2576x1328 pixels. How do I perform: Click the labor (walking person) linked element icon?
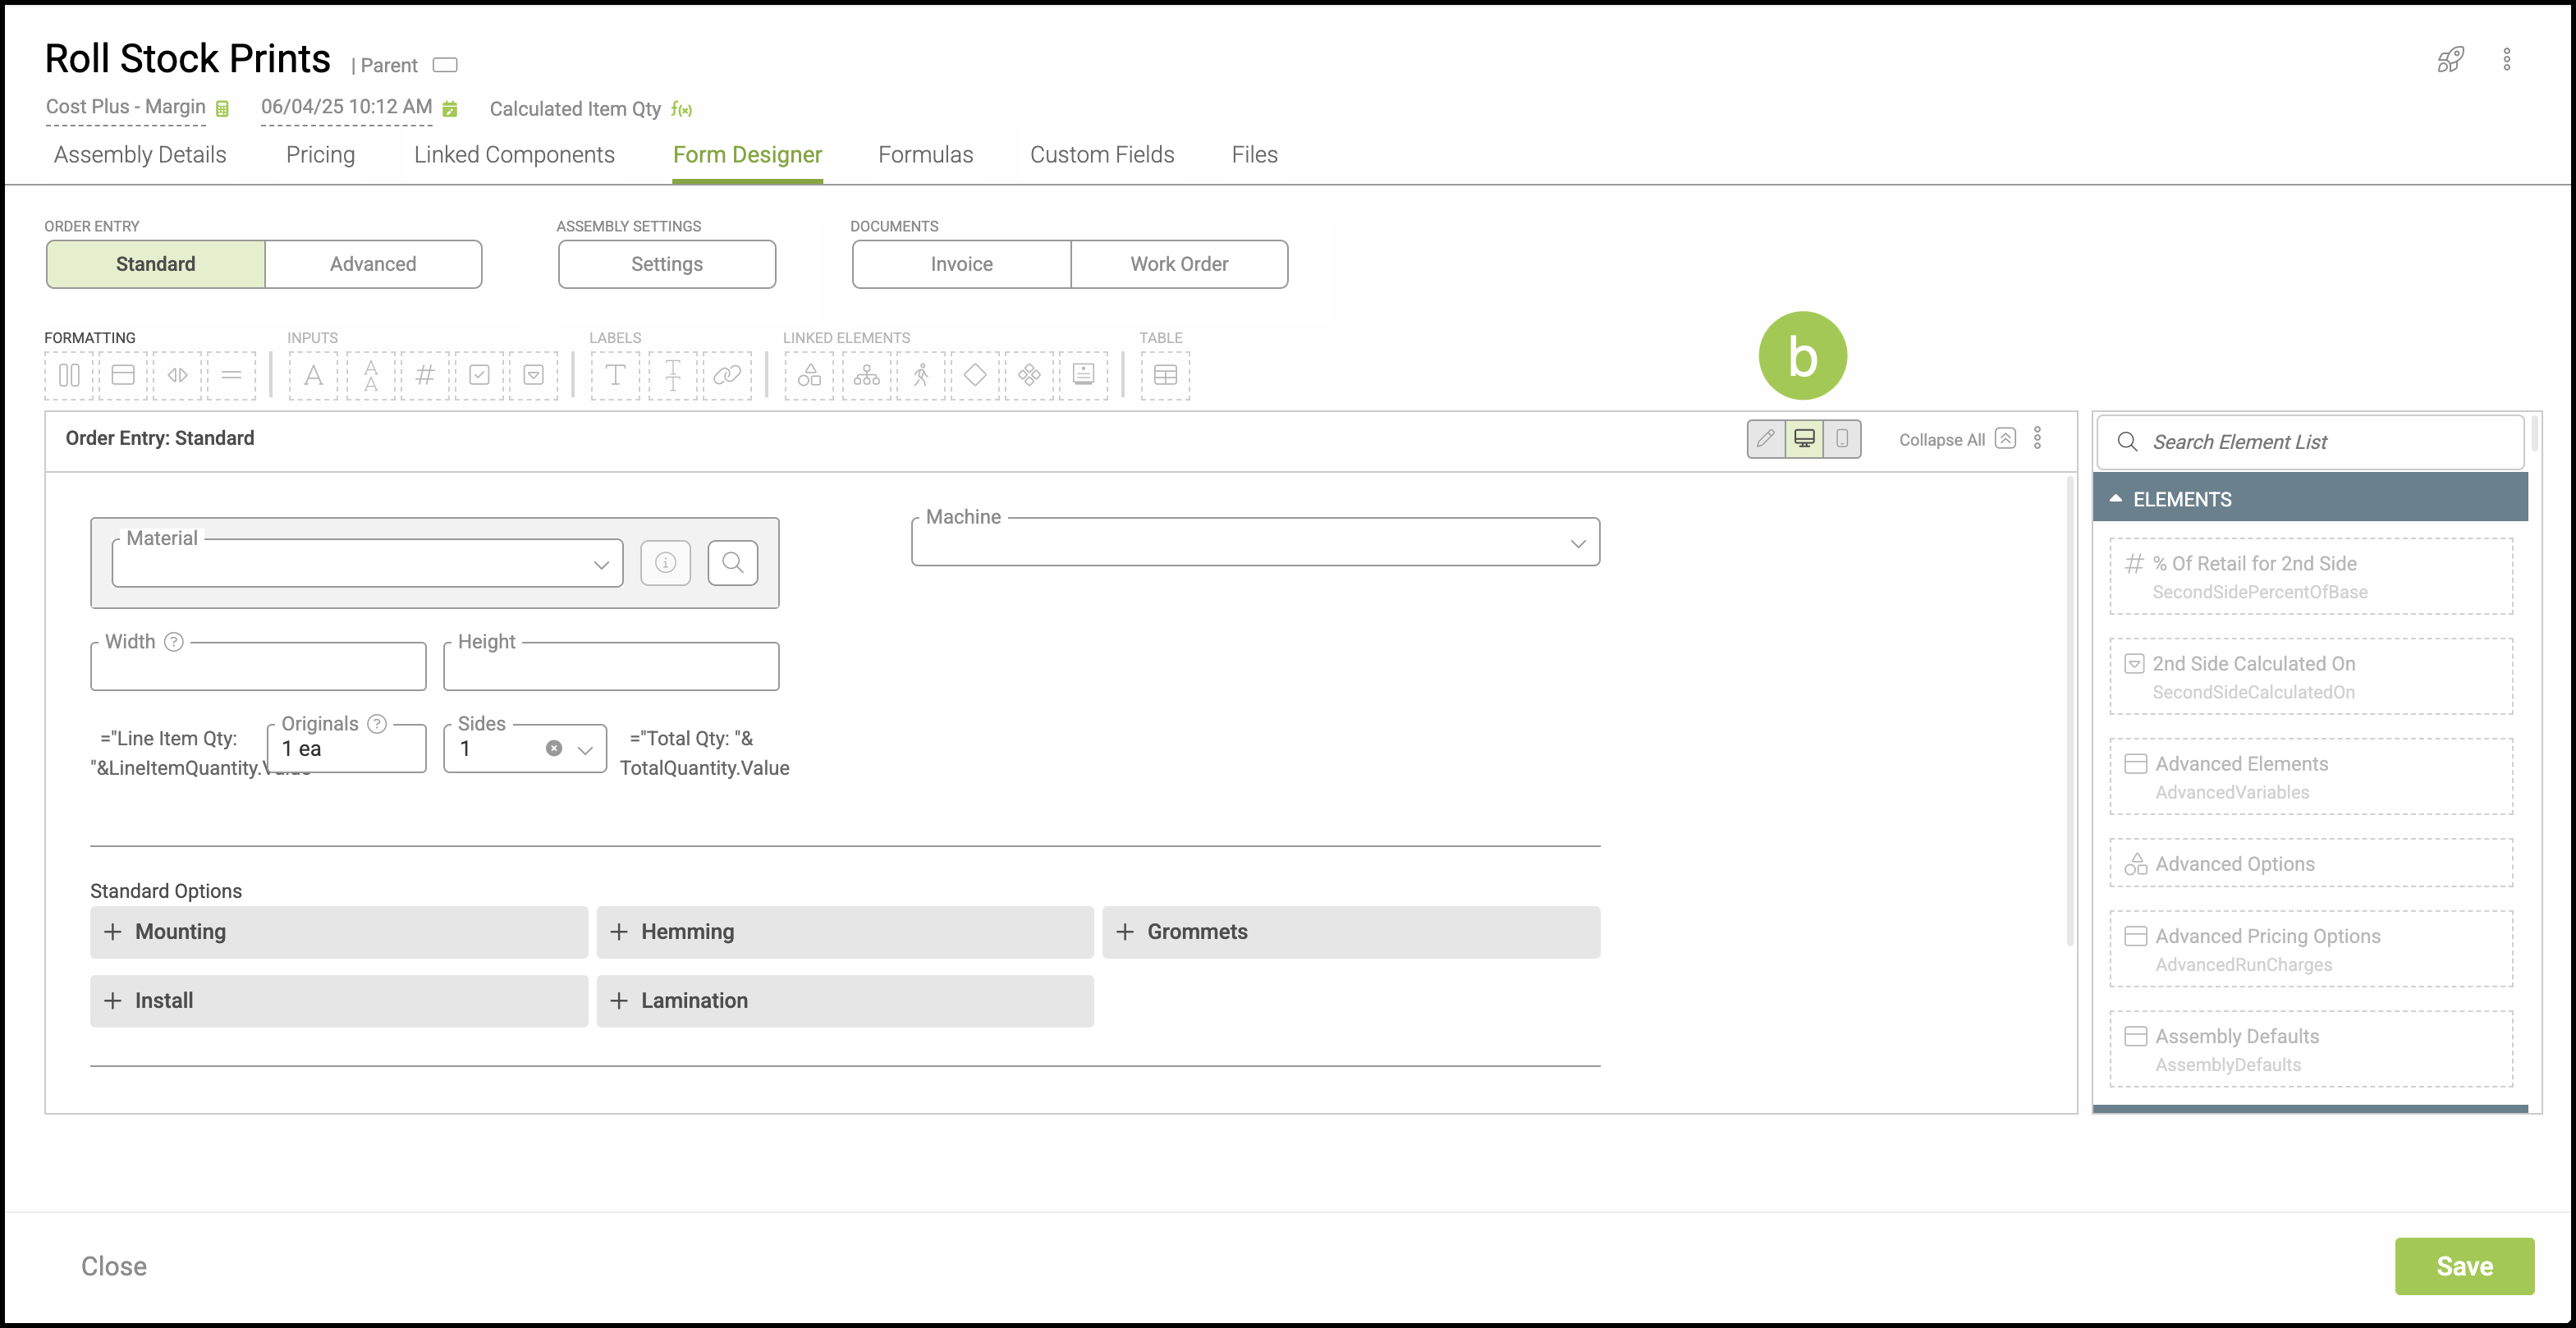[921, 375]
